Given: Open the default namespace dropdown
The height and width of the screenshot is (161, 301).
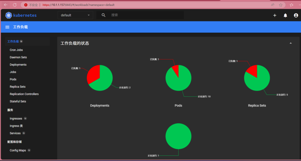Looking at the screenshot, I should click(x=75, y=15).
